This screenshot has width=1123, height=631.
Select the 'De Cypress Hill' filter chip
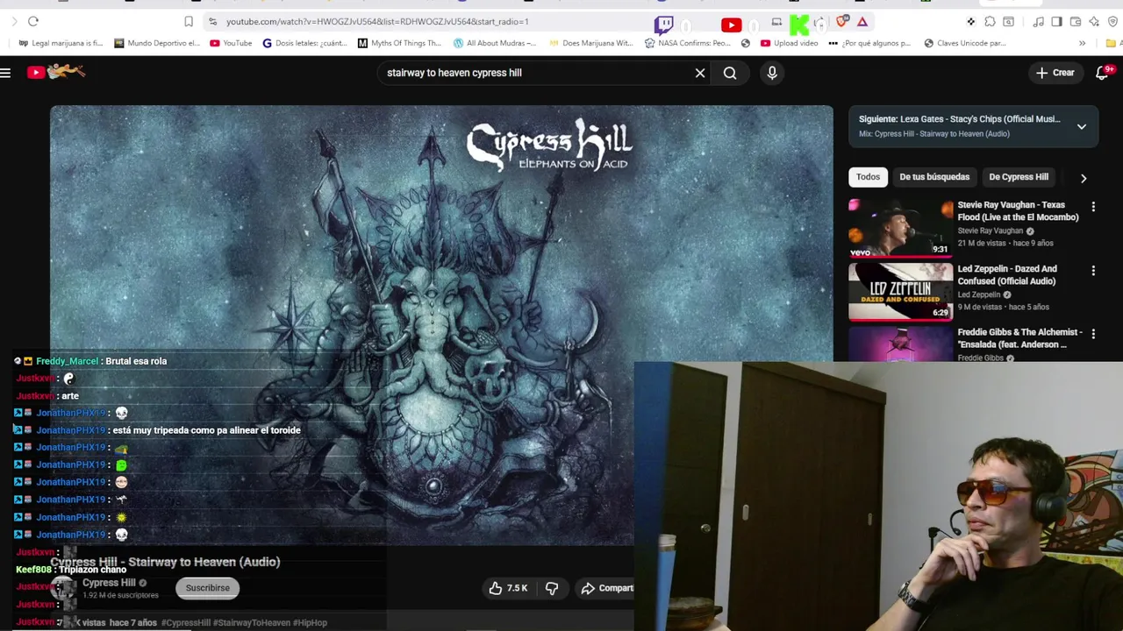tap(1019, 177)
